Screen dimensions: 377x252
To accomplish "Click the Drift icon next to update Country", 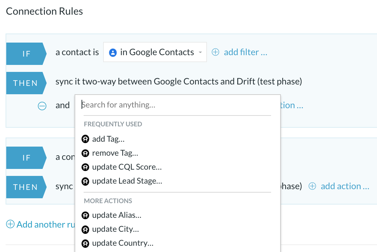I will 85,243.
